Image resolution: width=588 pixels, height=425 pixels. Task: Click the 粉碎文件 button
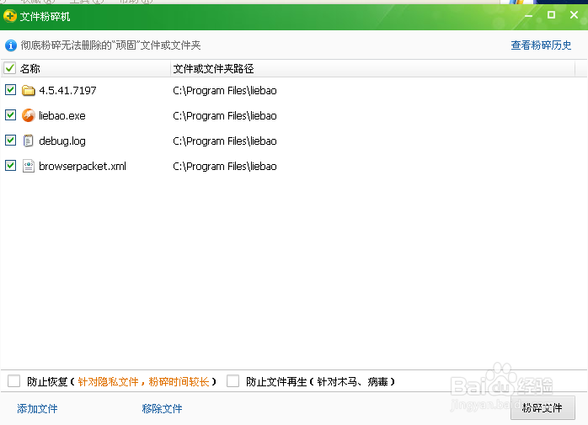pos(543,408)
